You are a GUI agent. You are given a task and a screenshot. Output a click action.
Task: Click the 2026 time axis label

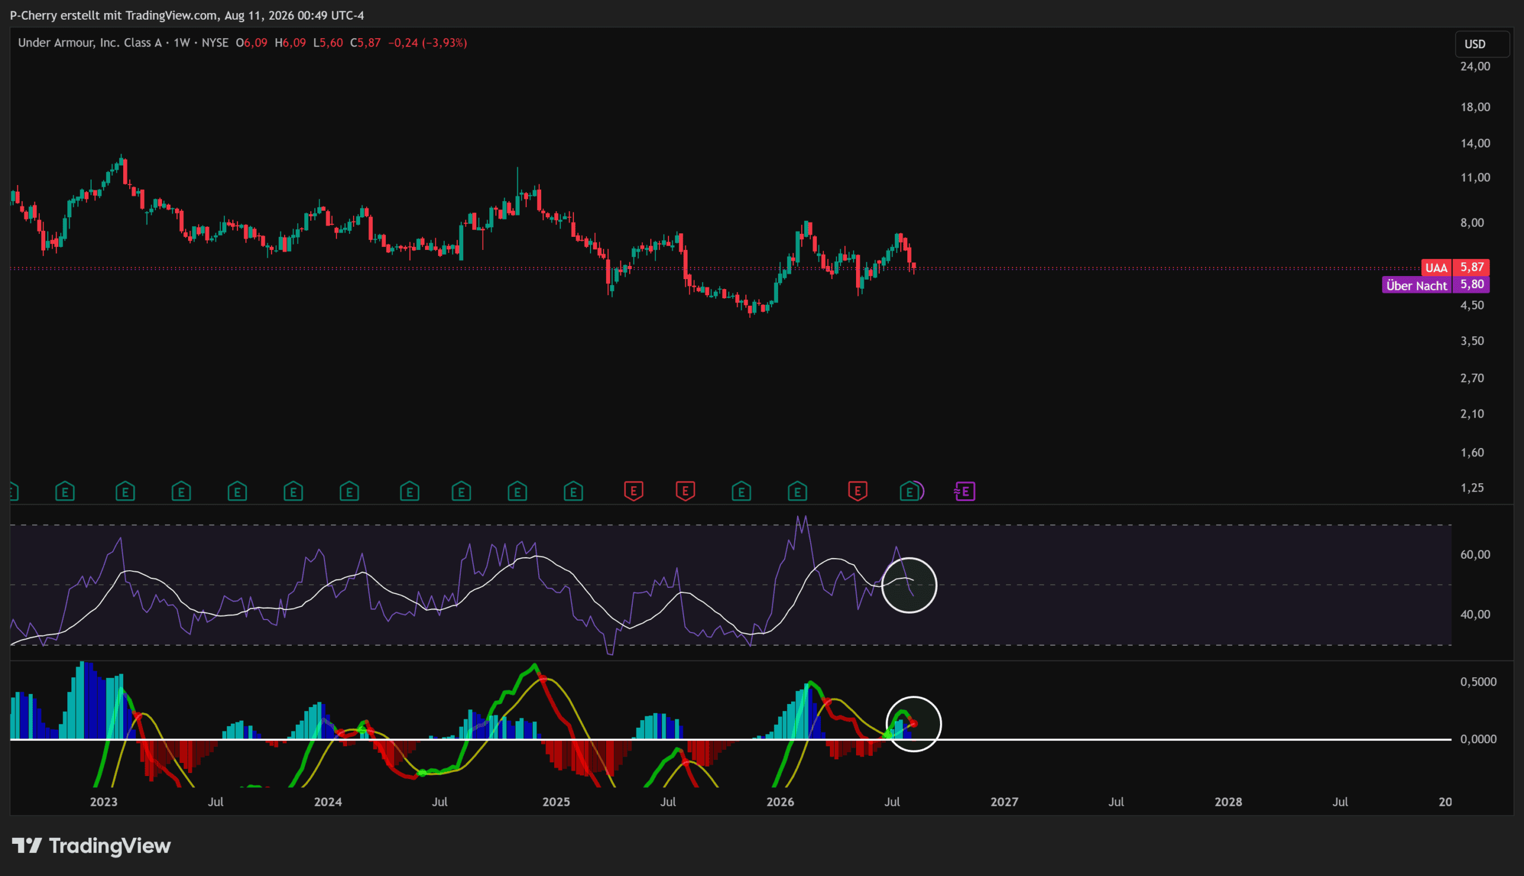(x=780, y=802)
